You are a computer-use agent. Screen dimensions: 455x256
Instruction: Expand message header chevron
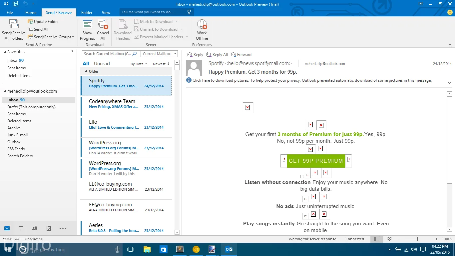click(x=449, y=83)
